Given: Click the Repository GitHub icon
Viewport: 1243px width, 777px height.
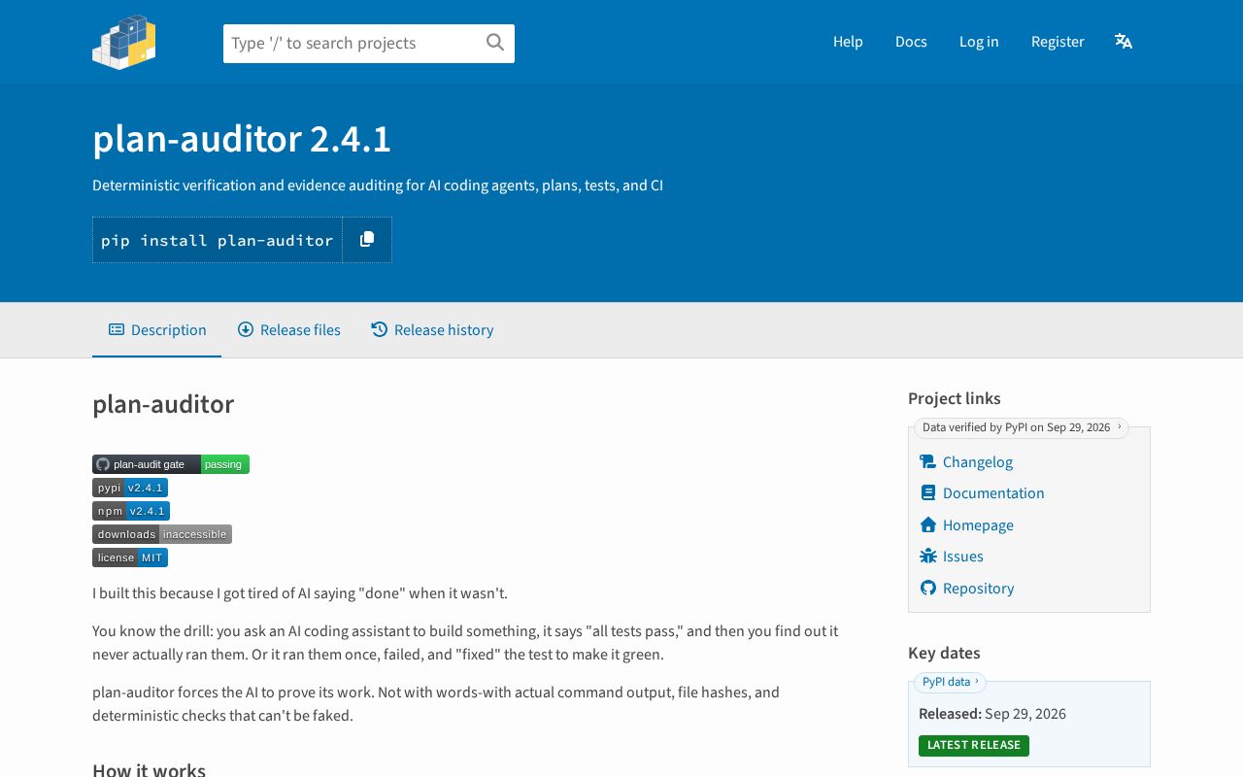Looking at the screenshot, I should click(928, 589).
